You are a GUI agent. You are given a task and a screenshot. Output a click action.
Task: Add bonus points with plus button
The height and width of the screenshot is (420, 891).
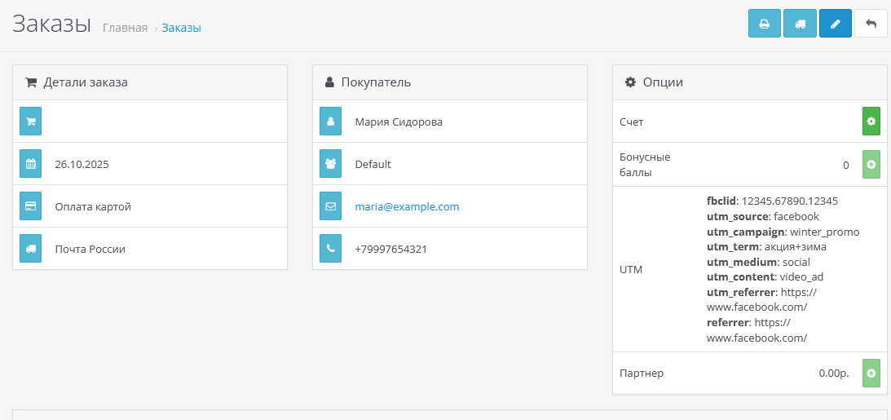coord(871,165)
